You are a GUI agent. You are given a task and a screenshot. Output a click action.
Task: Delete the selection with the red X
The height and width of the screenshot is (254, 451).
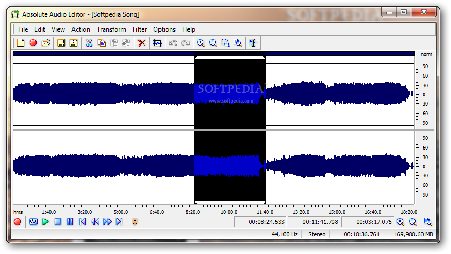tap(142, 43)
